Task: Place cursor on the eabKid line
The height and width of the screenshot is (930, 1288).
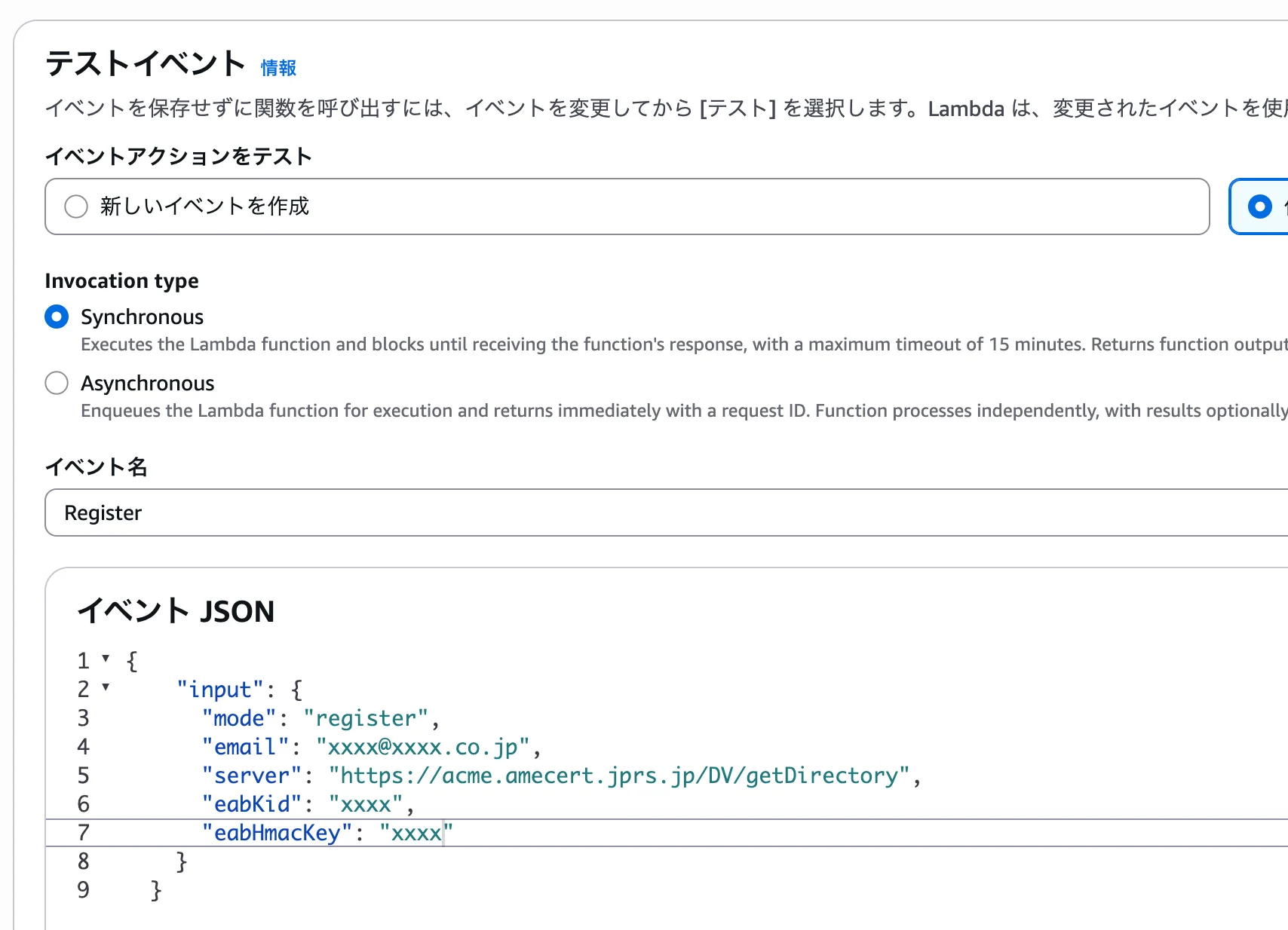Action: [302, 803]
